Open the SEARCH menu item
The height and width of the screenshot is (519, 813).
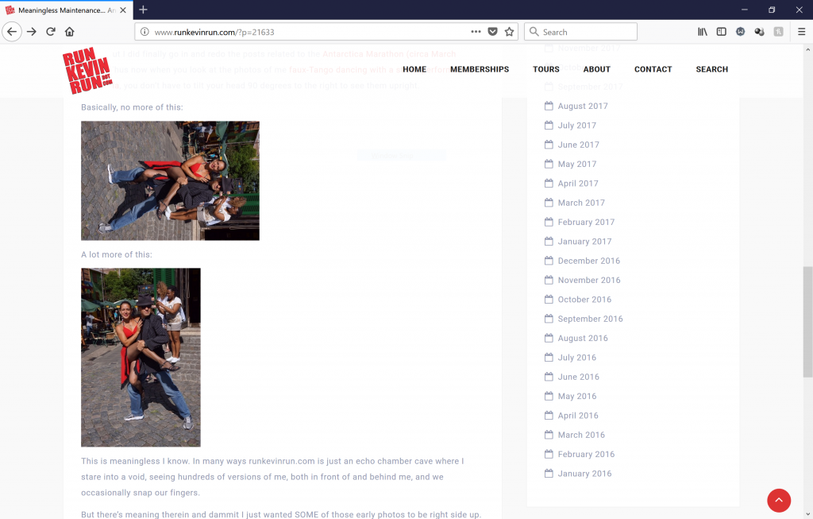coord(711,69)
